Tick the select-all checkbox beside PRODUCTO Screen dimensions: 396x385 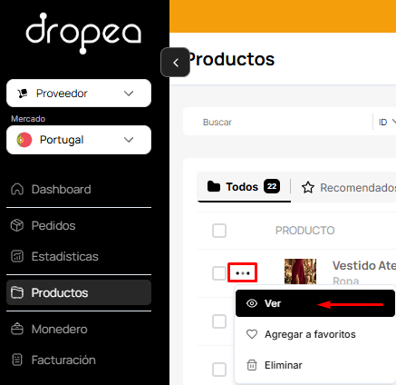(219, 231)
